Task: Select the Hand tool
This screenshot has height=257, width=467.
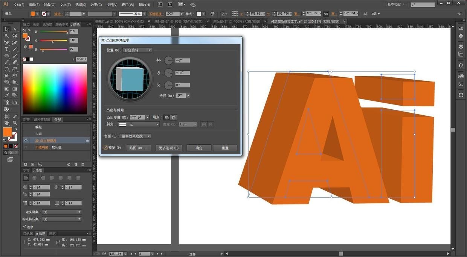Action: [7, 122]
